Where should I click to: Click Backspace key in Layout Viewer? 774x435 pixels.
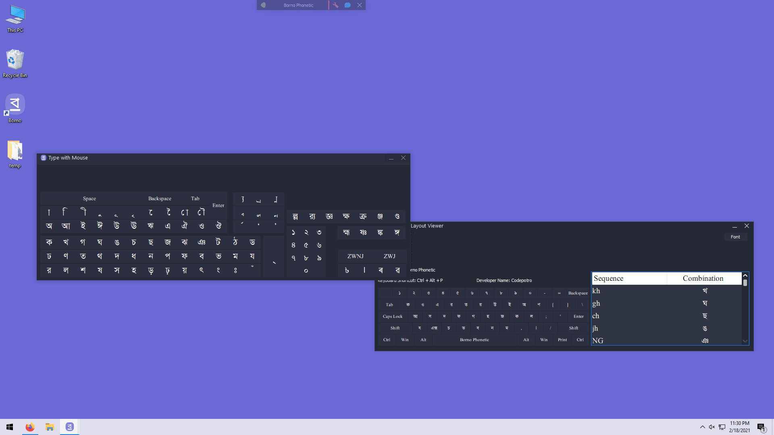pos(578,293)
